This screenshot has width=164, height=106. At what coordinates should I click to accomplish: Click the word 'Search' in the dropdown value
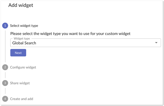[30, 43]
